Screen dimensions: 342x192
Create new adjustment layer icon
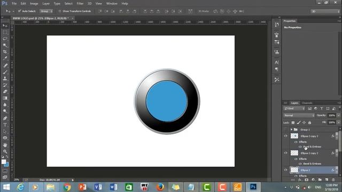tap(313, 180)
